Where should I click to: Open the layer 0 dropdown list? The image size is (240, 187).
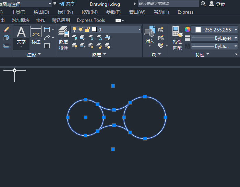140,29
